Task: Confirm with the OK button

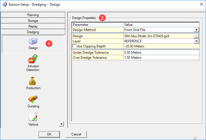Action: coord(49,134)
